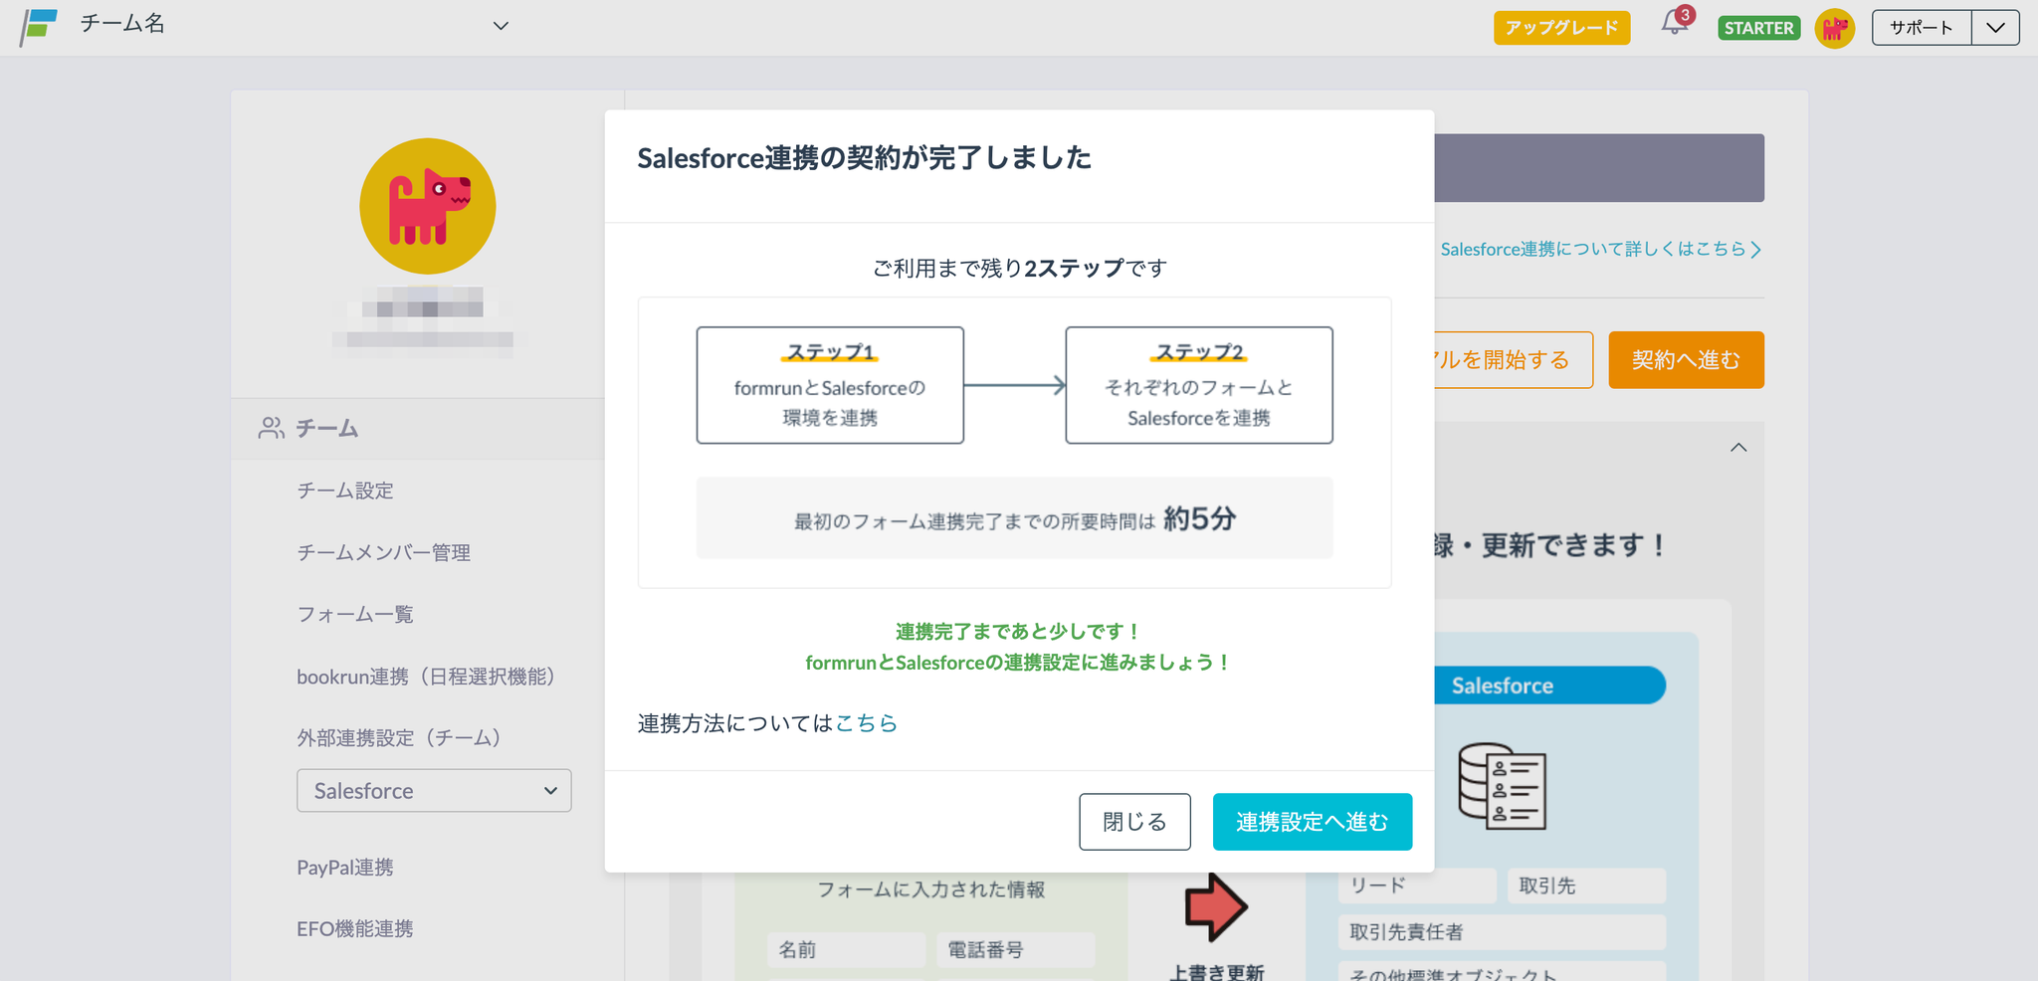Click the アップグレード button
This screenshot has height=981, width=2038.
click(1561, 28)
